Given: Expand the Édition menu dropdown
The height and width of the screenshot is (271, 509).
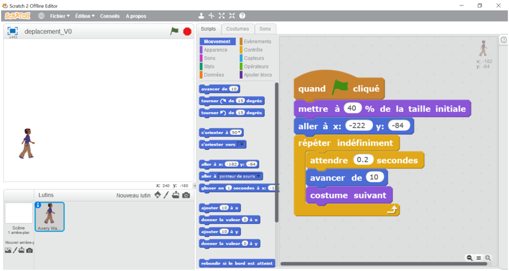Looking at the screenshot, I should [85, 16].
